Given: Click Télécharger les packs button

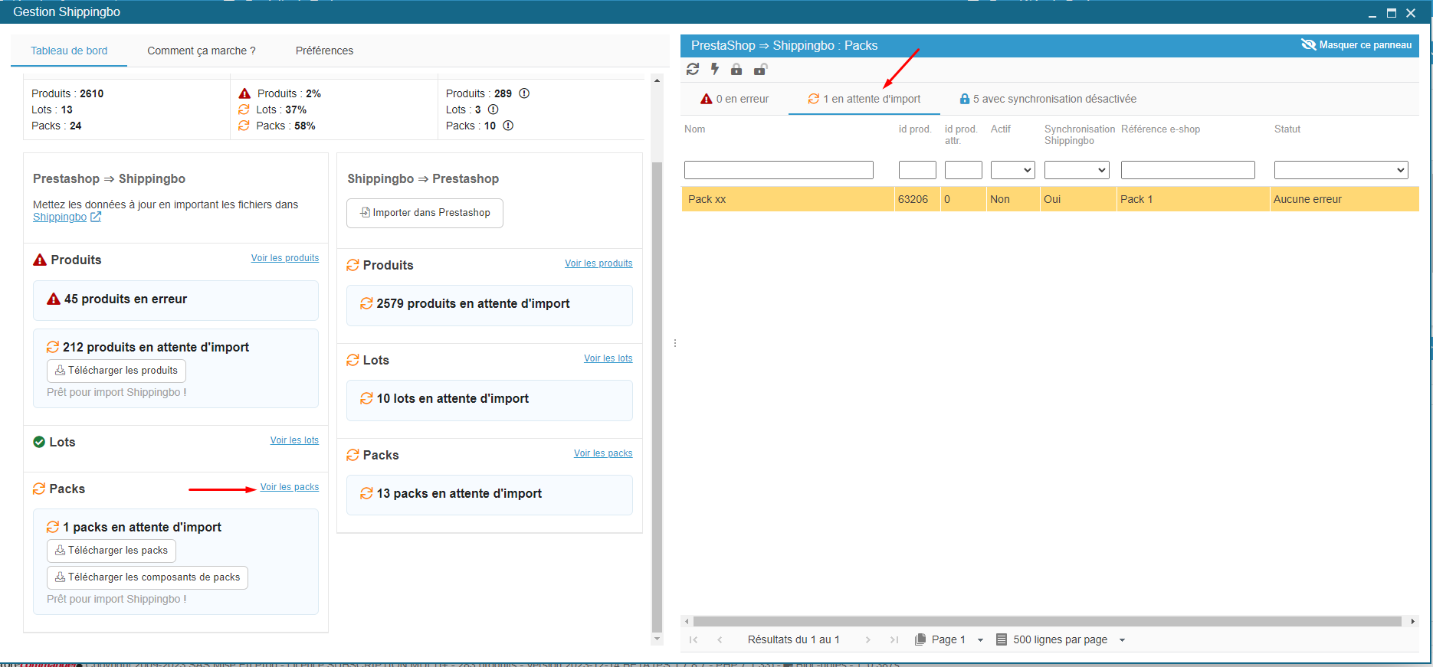Looking at the screenshot, I should tap(111, 551).
